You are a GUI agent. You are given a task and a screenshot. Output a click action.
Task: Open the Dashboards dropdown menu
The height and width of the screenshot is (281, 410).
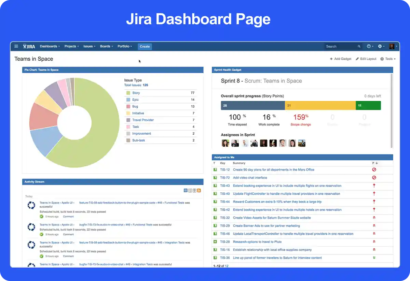pyautogui.click(x=50, y=46)
